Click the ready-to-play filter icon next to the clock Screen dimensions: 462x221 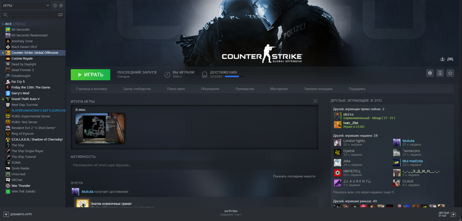tap(61, 5)
